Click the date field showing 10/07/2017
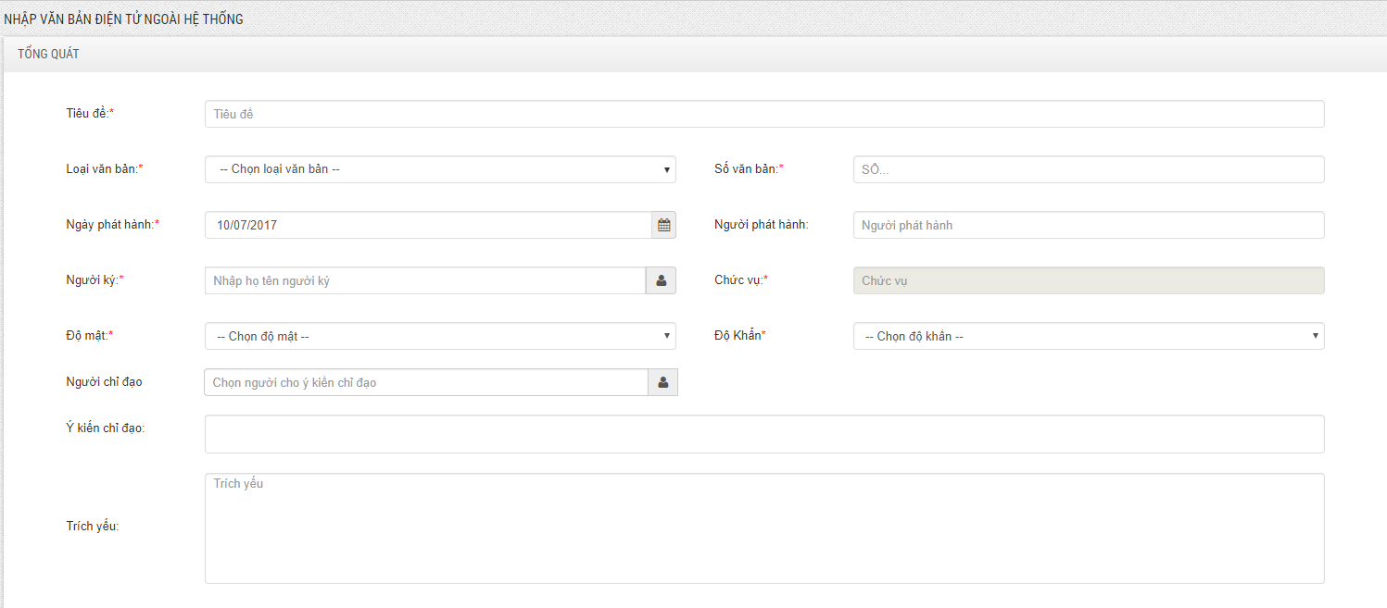This screenshot has height=608, width=1387. pyautogui.click(x=427, y=225)
